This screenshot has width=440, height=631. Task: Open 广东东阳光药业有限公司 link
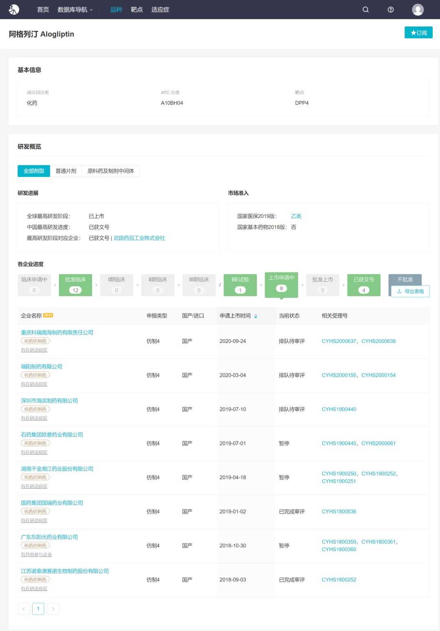pyautogui.click(x=49, y=537)
